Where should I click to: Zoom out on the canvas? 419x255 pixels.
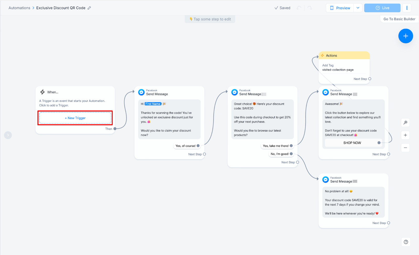(x=405, y=148)
